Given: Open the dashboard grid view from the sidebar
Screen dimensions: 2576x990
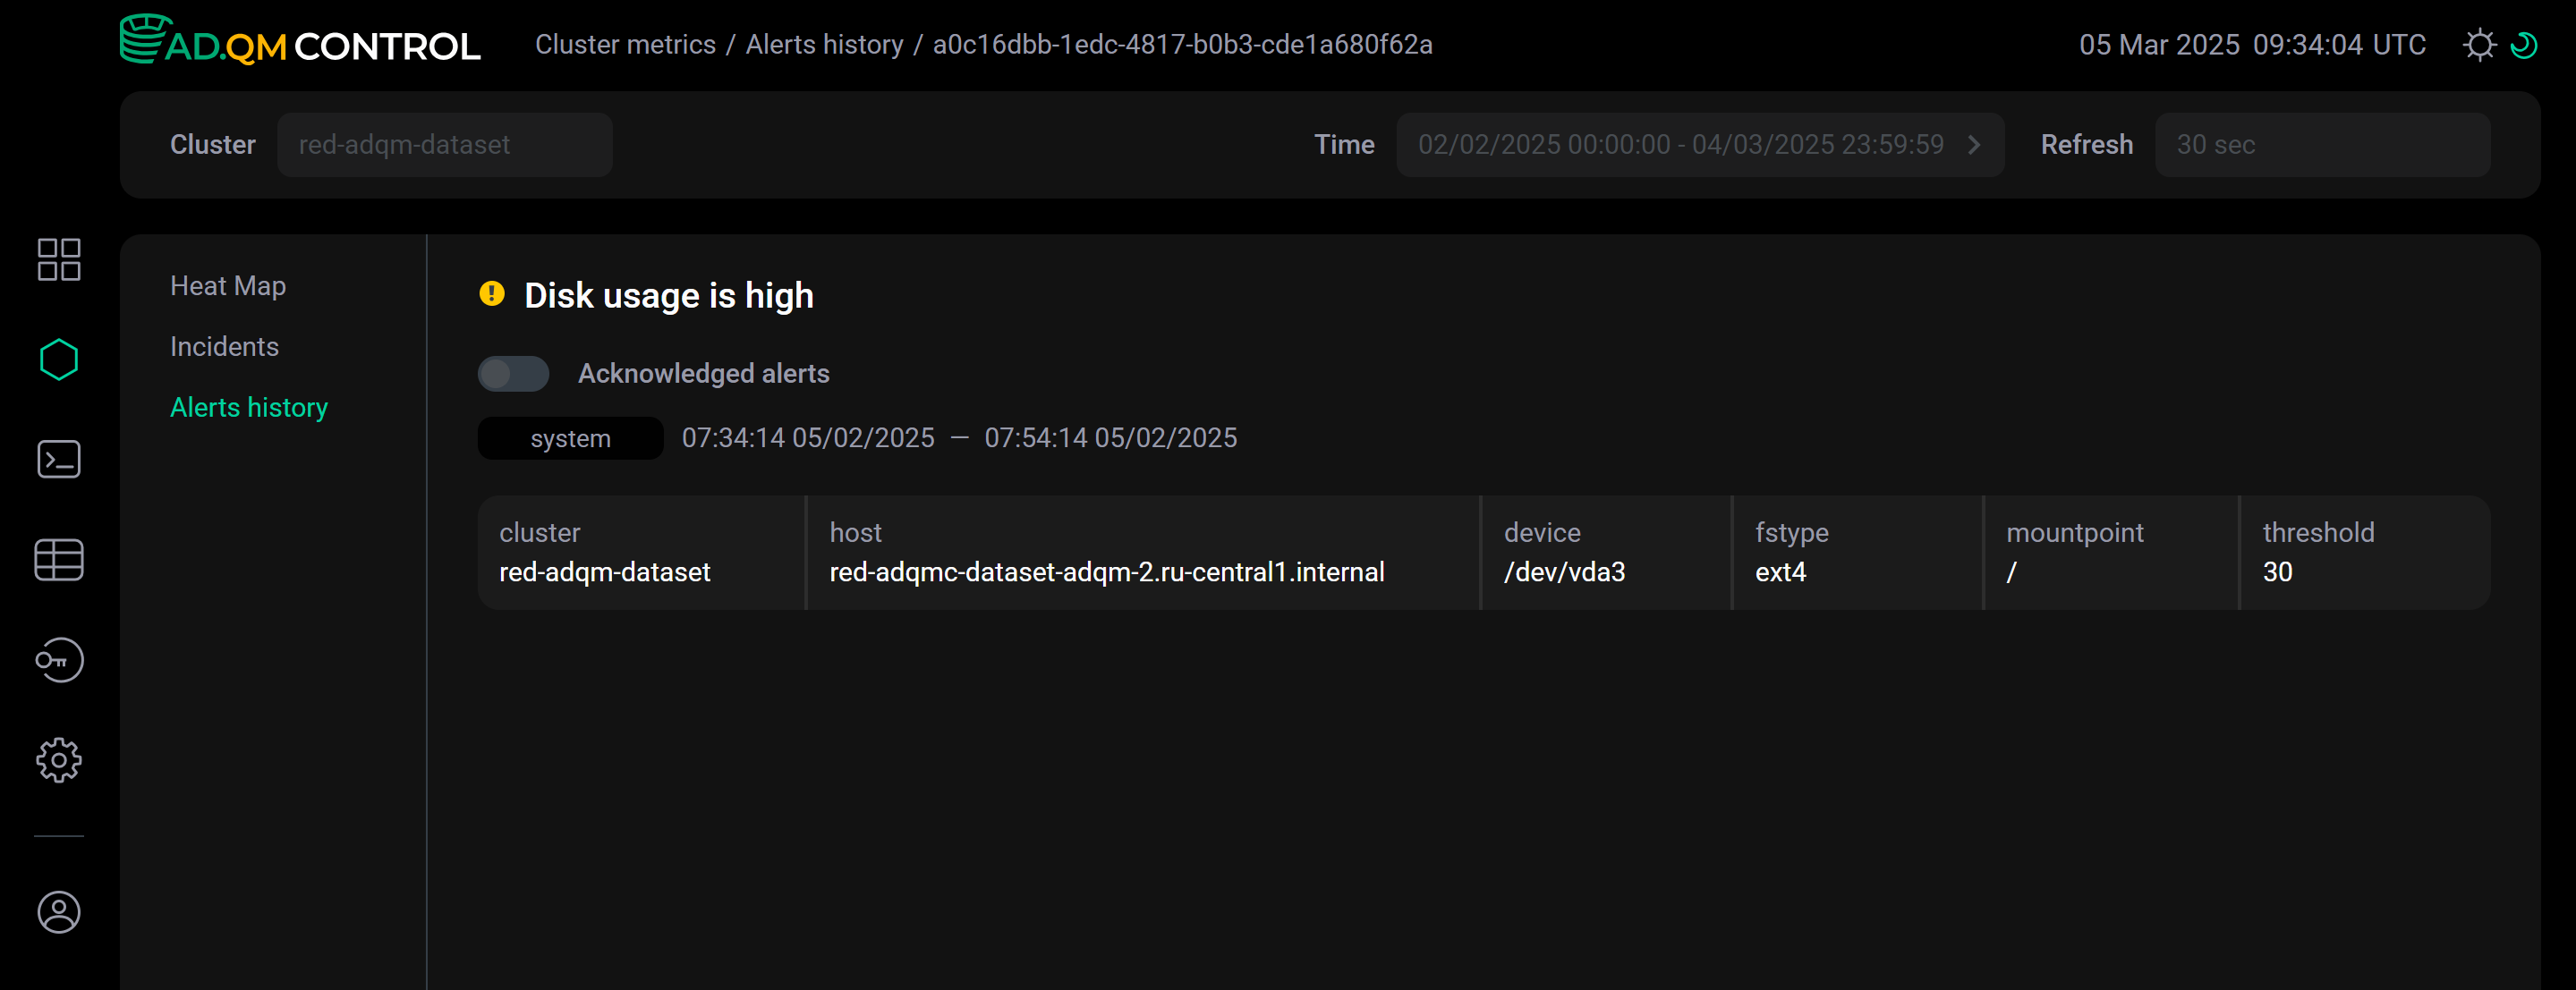Looking at the screenshot, I should (x=58, y=259).
